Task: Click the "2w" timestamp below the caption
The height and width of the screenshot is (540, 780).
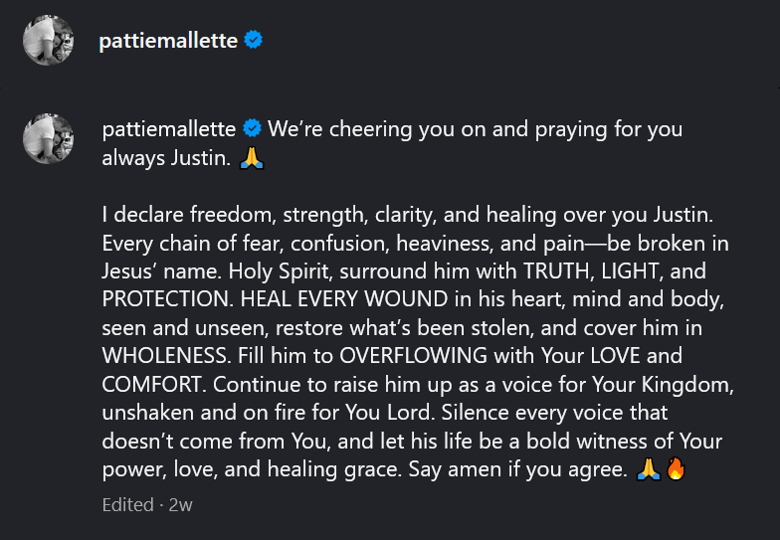Action: click(180, 505)
